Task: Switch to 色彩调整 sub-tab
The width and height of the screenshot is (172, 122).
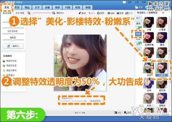Action: pyautogui.click(x=20, y=13)
